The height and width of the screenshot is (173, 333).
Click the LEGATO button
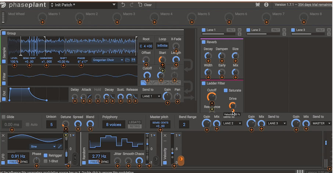(135, 122)
